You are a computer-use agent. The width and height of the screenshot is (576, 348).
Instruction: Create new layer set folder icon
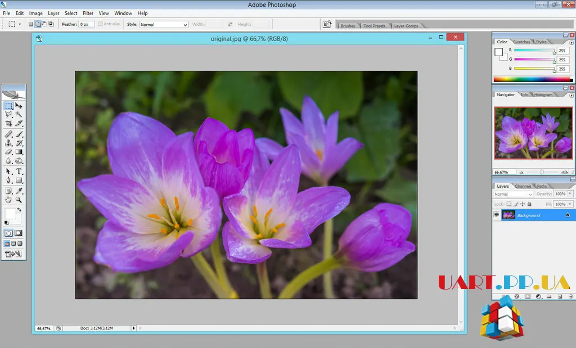(x=549, y=296)
